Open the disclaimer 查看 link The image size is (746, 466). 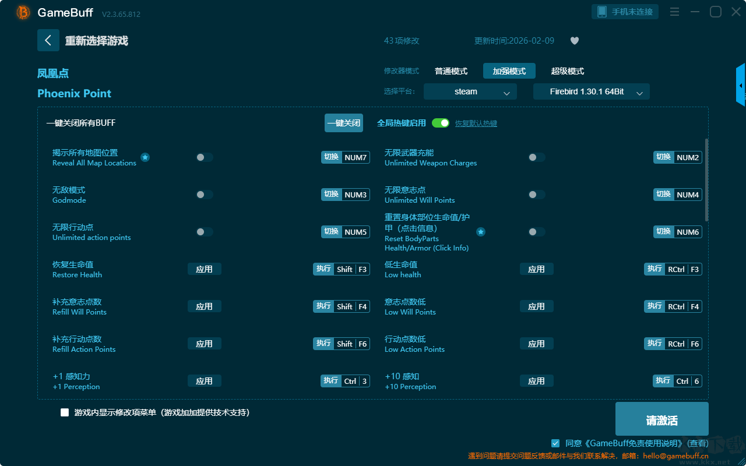(x=699, y=444)
